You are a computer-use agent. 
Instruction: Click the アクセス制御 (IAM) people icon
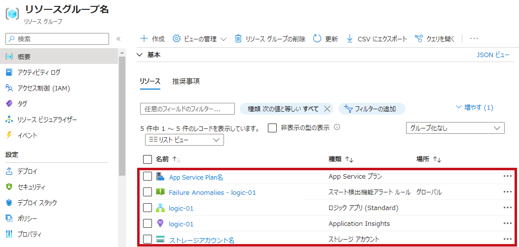click(9, 88)
